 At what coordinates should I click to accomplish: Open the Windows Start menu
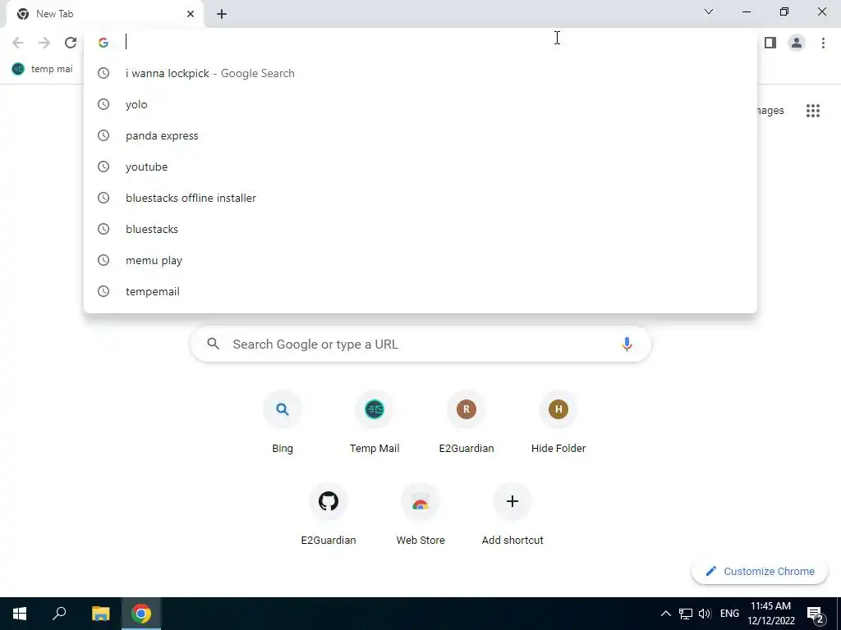tap(20, 614)
